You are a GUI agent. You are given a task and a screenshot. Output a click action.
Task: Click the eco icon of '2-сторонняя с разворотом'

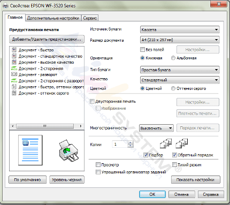tap(14, 81)
